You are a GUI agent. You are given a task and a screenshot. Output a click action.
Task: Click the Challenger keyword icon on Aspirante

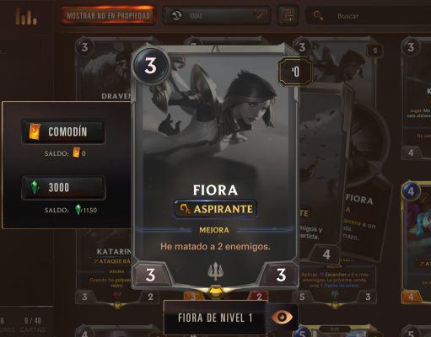[185, 209]
